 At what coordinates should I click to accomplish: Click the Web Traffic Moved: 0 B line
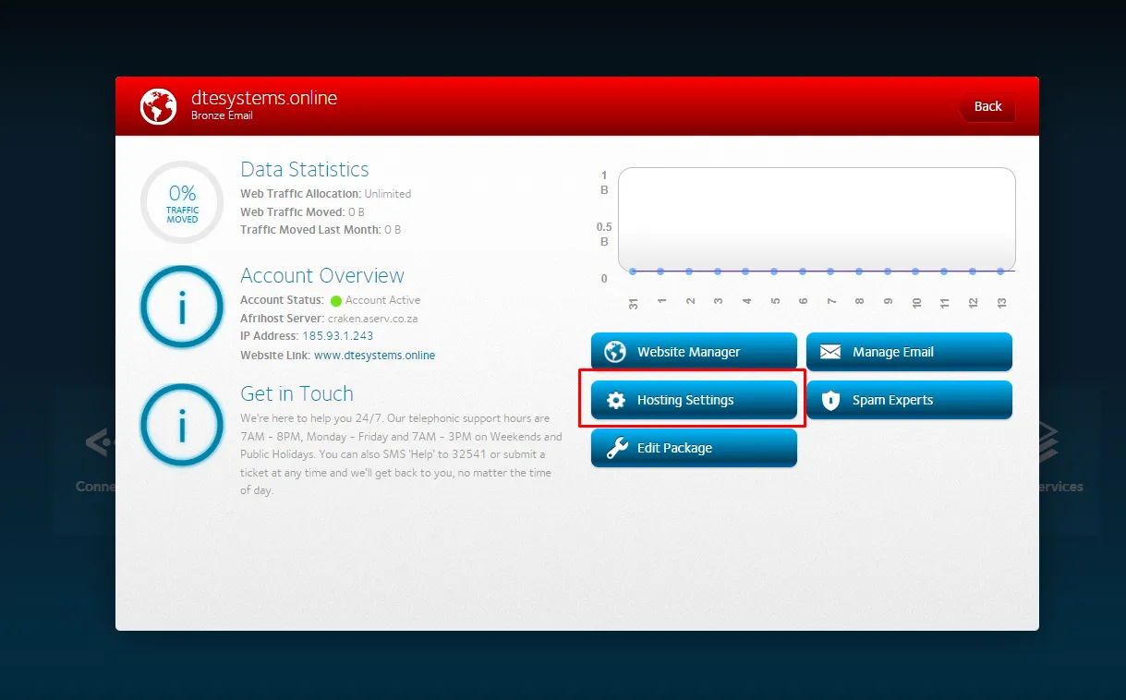click(302, 211)
